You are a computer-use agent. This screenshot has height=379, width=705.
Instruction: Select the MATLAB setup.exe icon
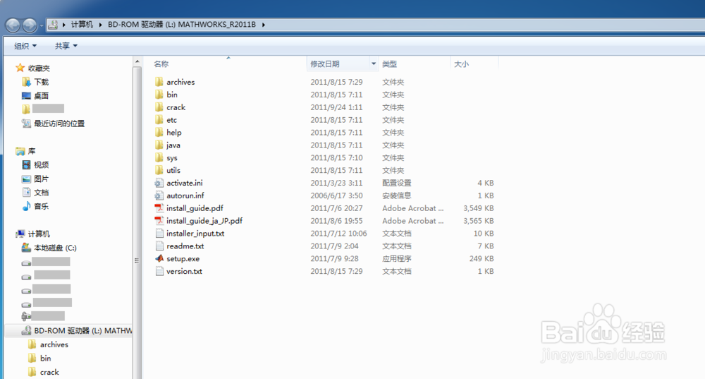click(159, 258)
